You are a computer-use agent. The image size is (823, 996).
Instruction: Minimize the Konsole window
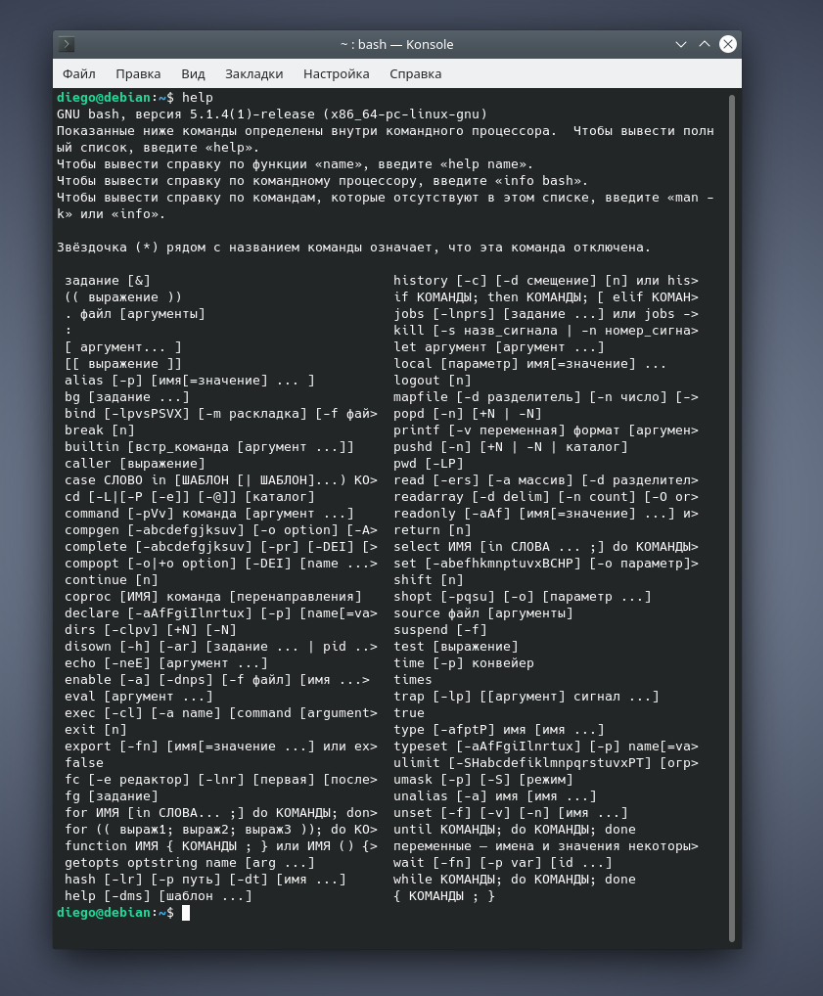(682, 44)
